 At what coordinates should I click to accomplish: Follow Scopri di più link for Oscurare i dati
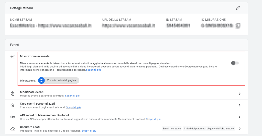point(89,131)
